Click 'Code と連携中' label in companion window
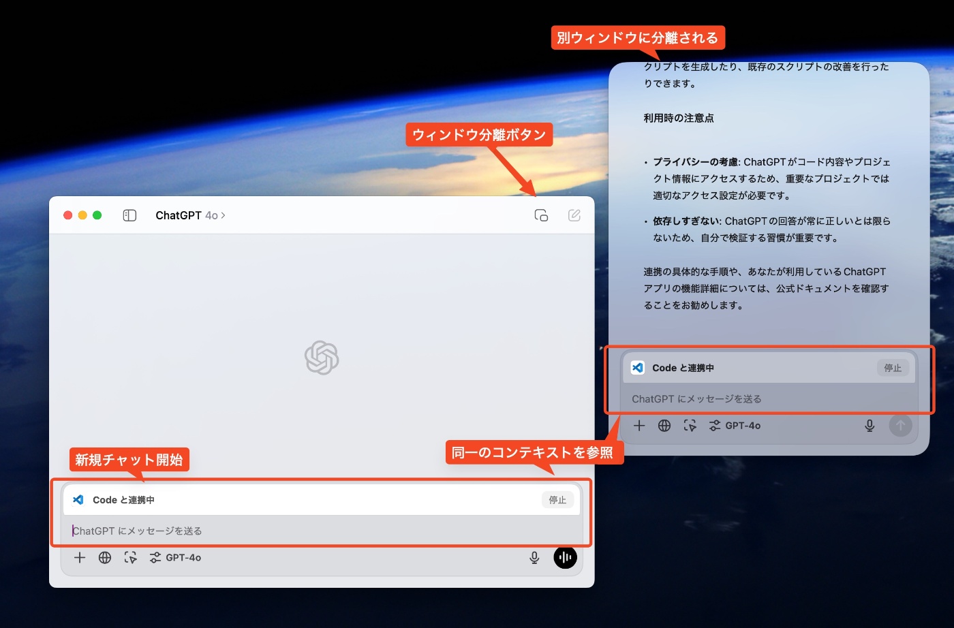 (683, 368)
